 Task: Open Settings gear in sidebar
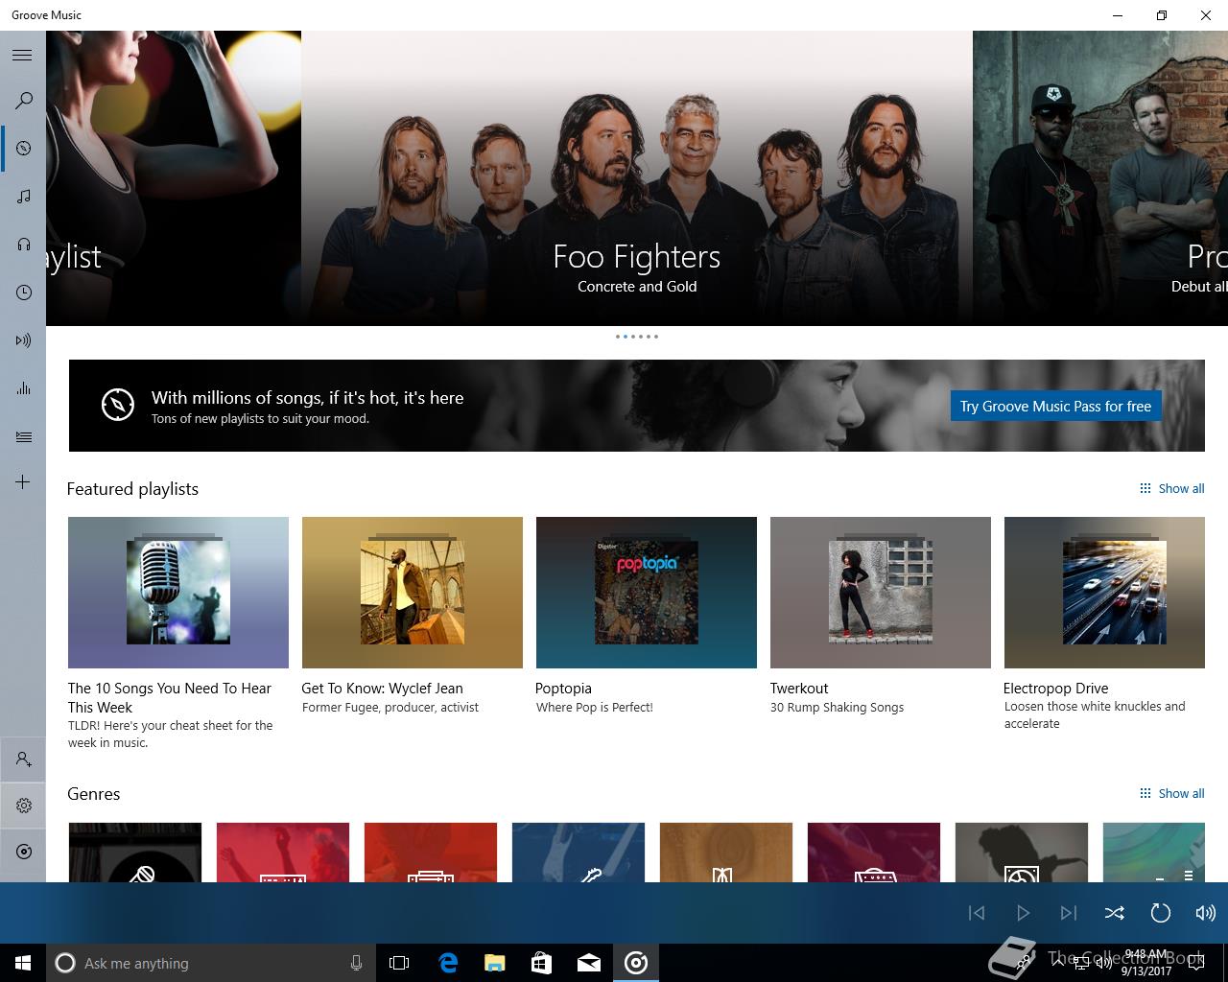tap(23, 806)
